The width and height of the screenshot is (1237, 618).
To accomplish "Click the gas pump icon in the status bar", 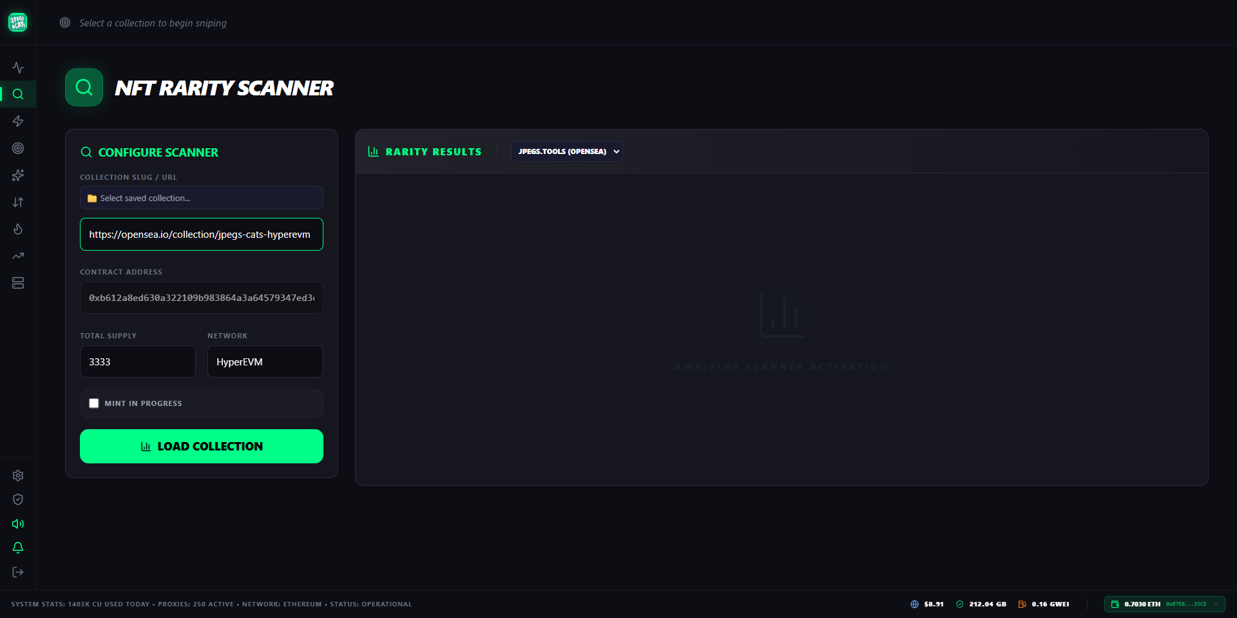I will click(x=1022, y=604).
